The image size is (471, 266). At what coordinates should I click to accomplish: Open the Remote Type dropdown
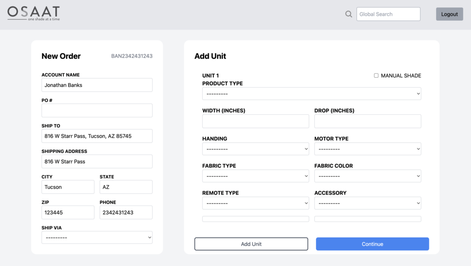[255, 203]
